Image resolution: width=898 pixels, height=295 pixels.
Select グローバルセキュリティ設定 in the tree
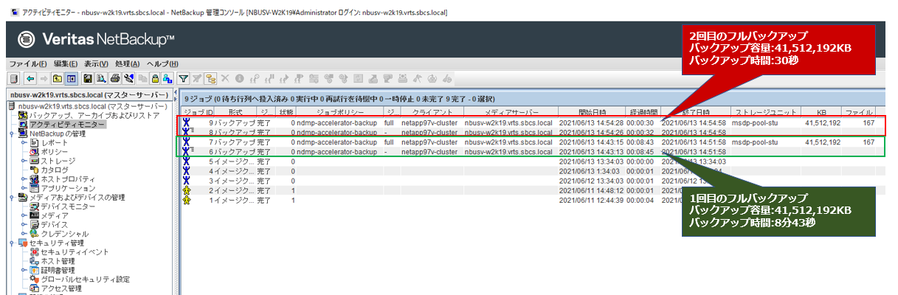coord(85,279)
